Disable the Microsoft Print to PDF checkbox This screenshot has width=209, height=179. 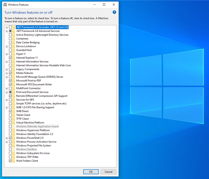[10, 81]
